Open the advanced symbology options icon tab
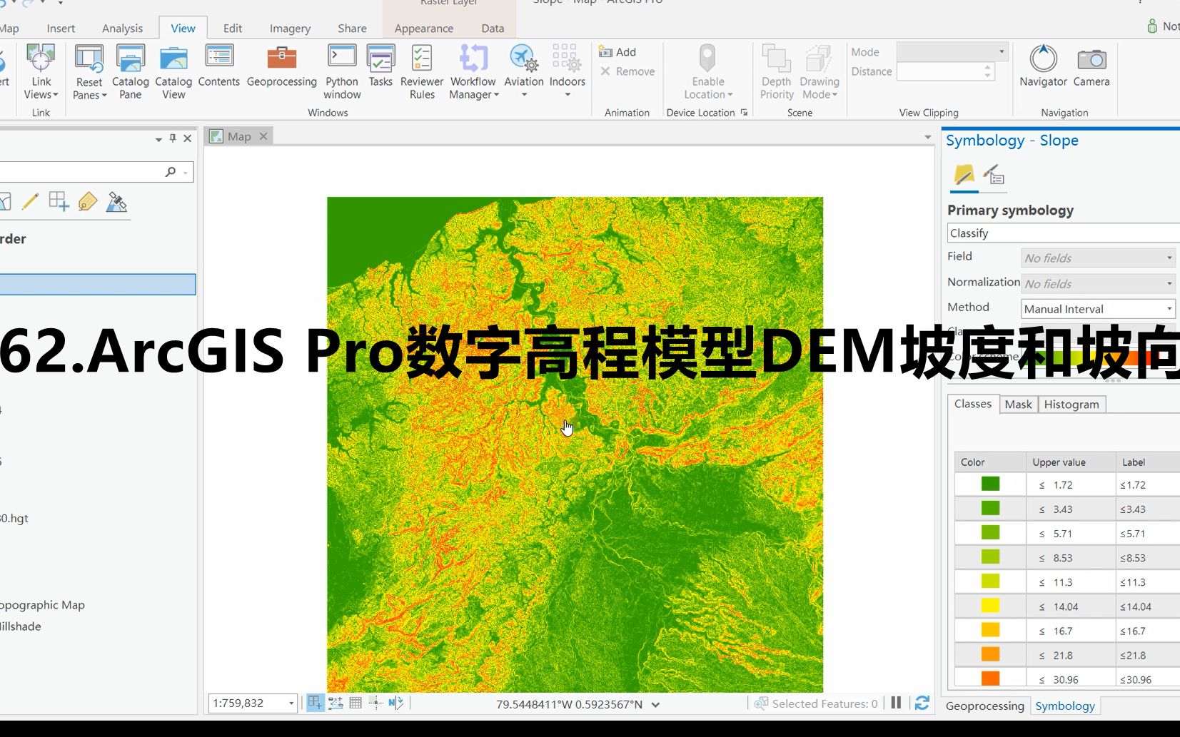The image size is (1180, 737). point(994,176)
